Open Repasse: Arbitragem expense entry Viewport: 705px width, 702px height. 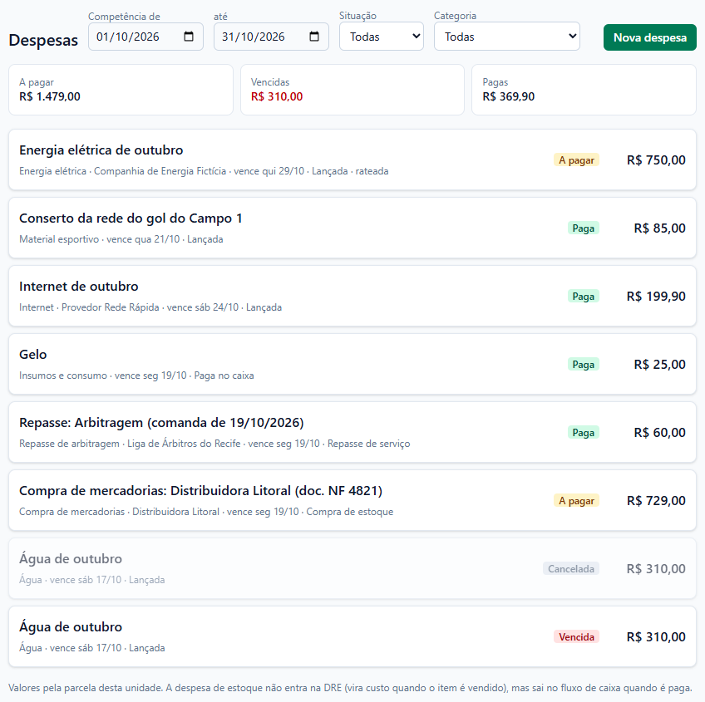coord(352,432)
